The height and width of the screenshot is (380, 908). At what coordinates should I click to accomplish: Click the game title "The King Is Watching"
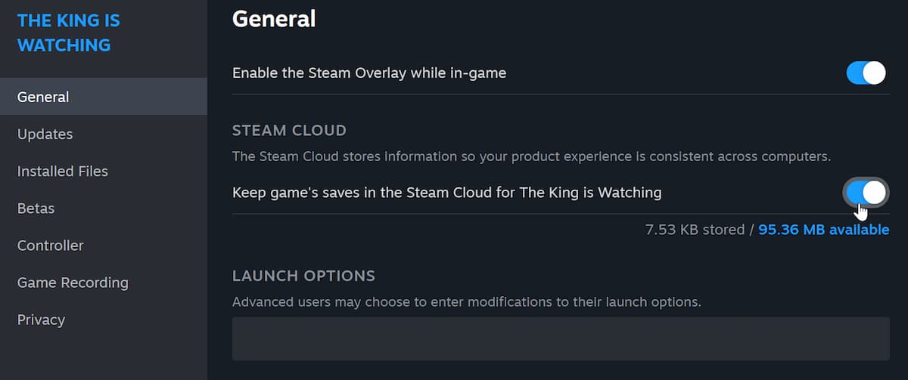68,32
